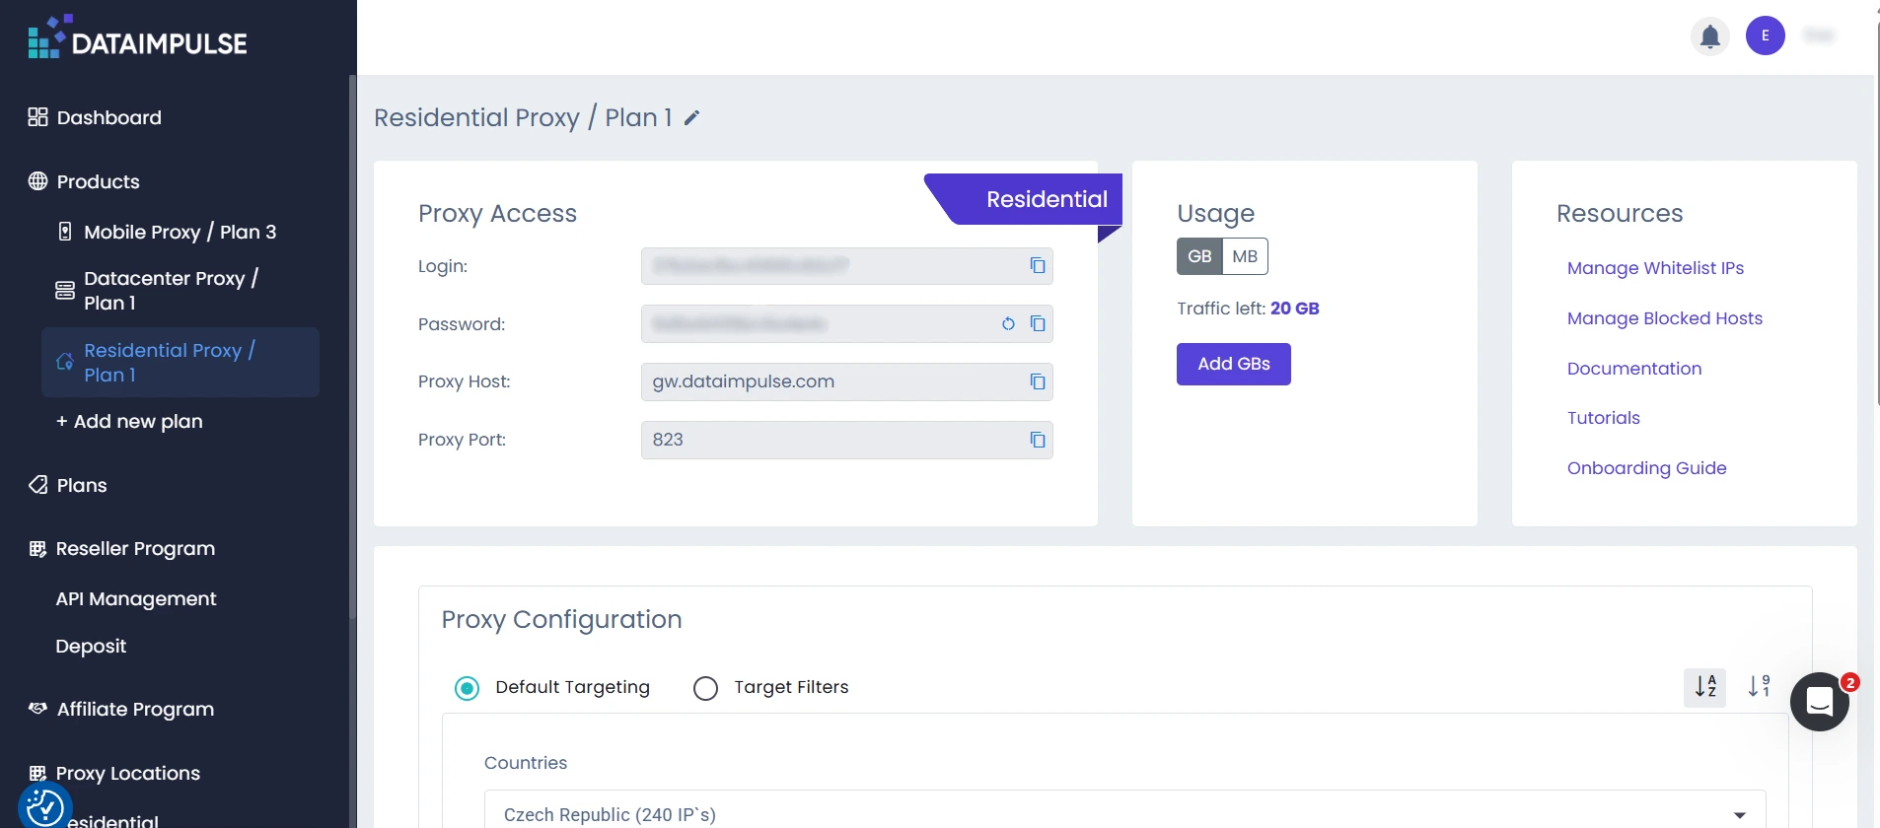Viewport: 1880px width, 828px height.
Task: Click the Add GBs button
Action: click(x=1233, y=365)
